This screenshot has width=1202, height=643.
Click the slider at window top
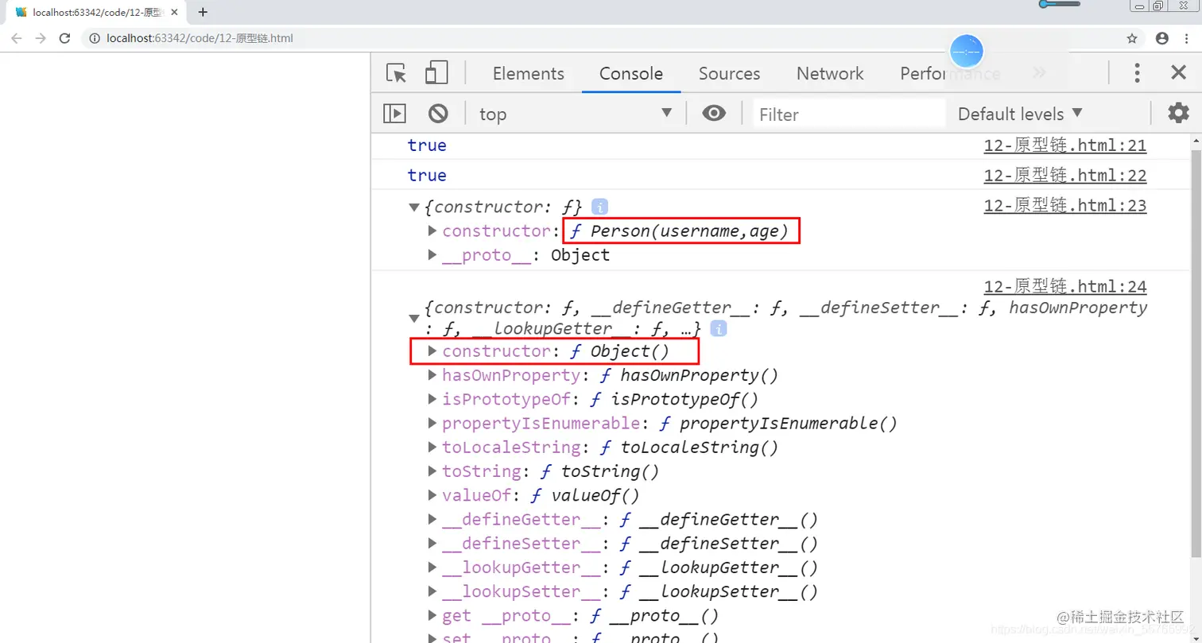coord(1060,4)
